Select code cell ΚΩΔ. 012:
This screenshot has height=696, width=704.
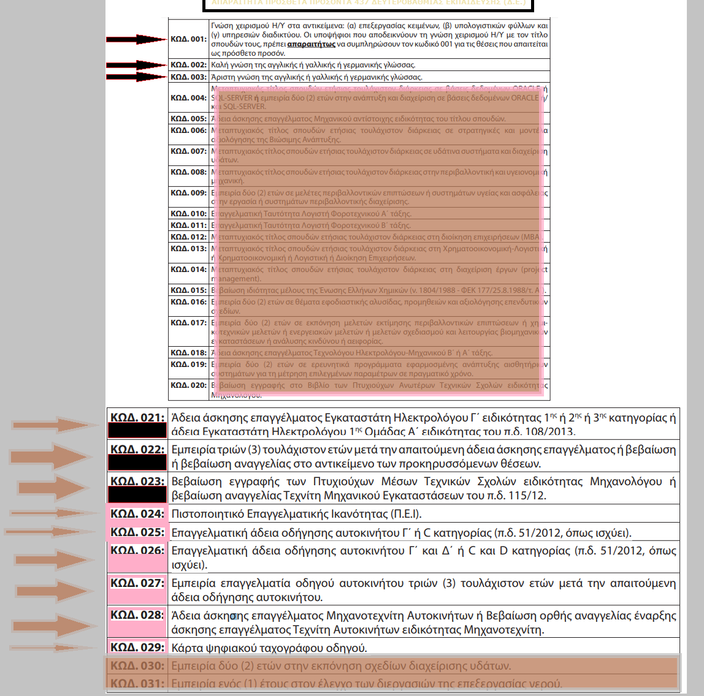pos(189,236)
